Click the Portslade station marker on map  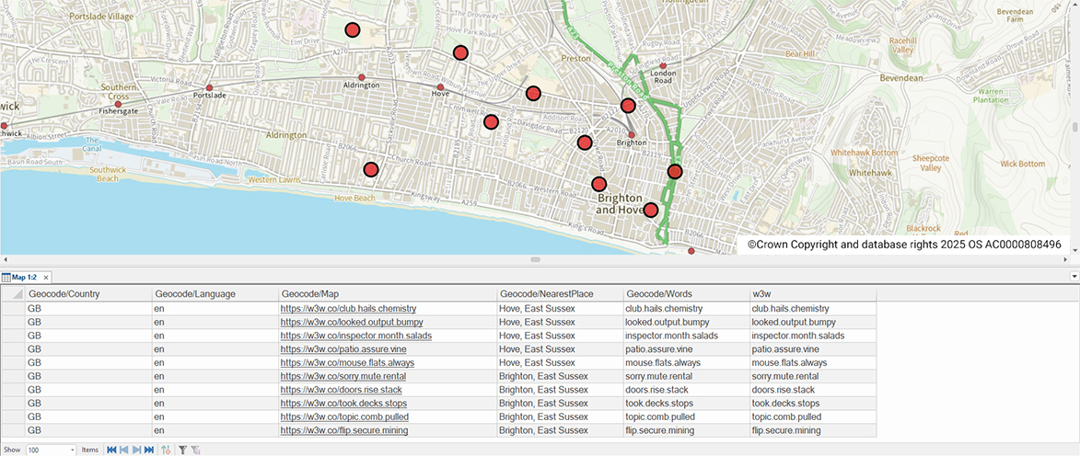(209, 87)
